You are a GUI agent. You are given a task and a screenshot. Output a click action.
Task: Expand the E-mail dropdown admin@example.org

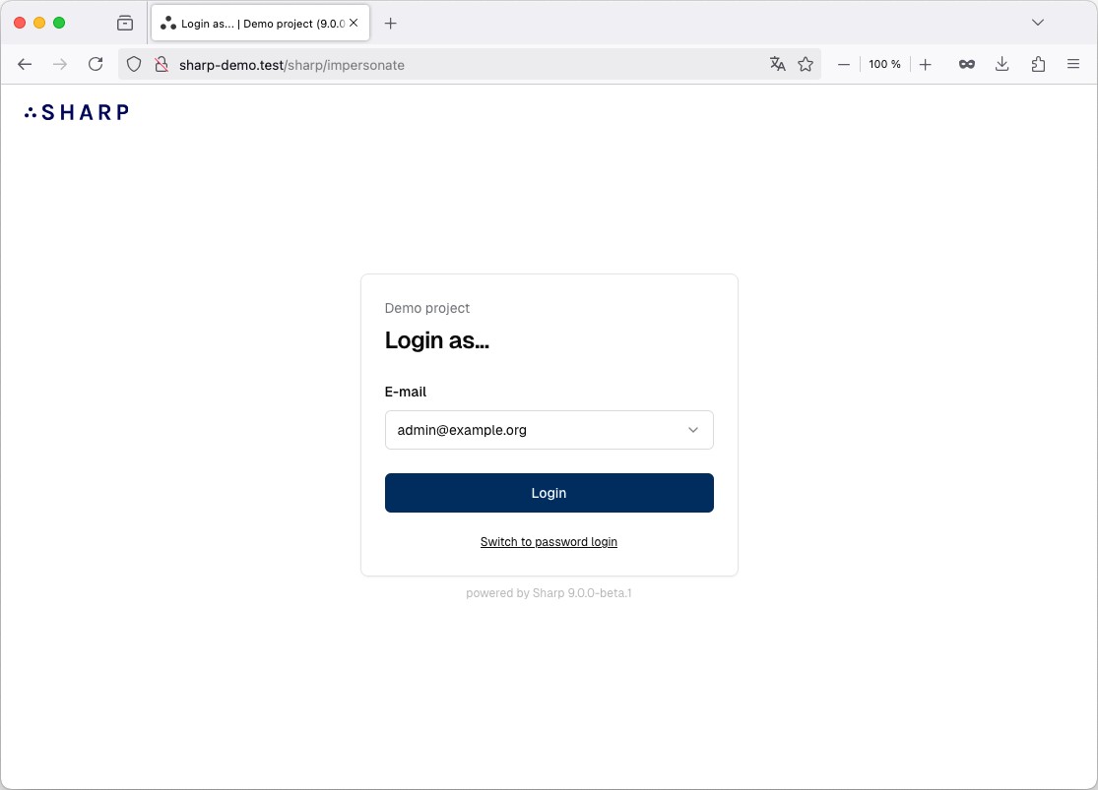pos(549,430)
